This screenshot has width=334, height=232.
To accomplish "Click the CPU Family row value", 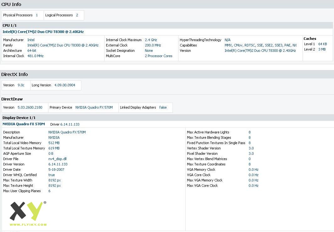I will pos(63,45).
